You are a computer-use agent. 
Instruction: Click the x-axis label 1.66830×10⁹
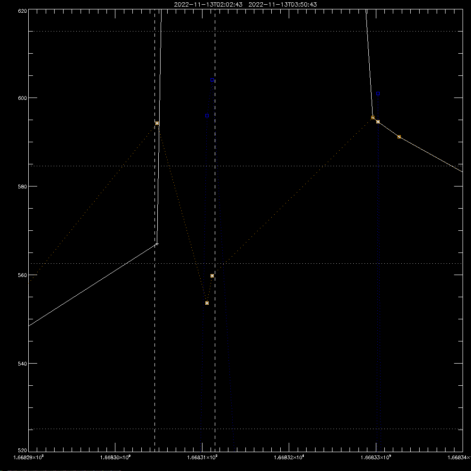115,457
